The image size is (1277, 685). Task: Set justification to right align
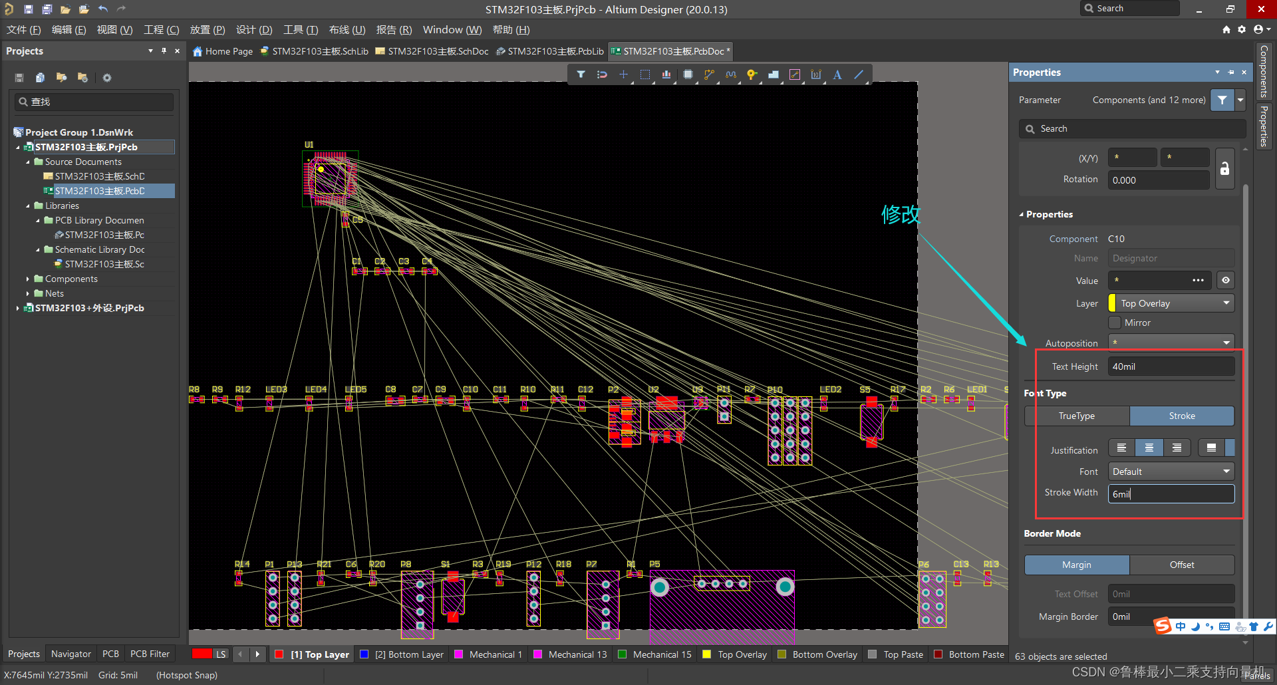(1177, 448)
